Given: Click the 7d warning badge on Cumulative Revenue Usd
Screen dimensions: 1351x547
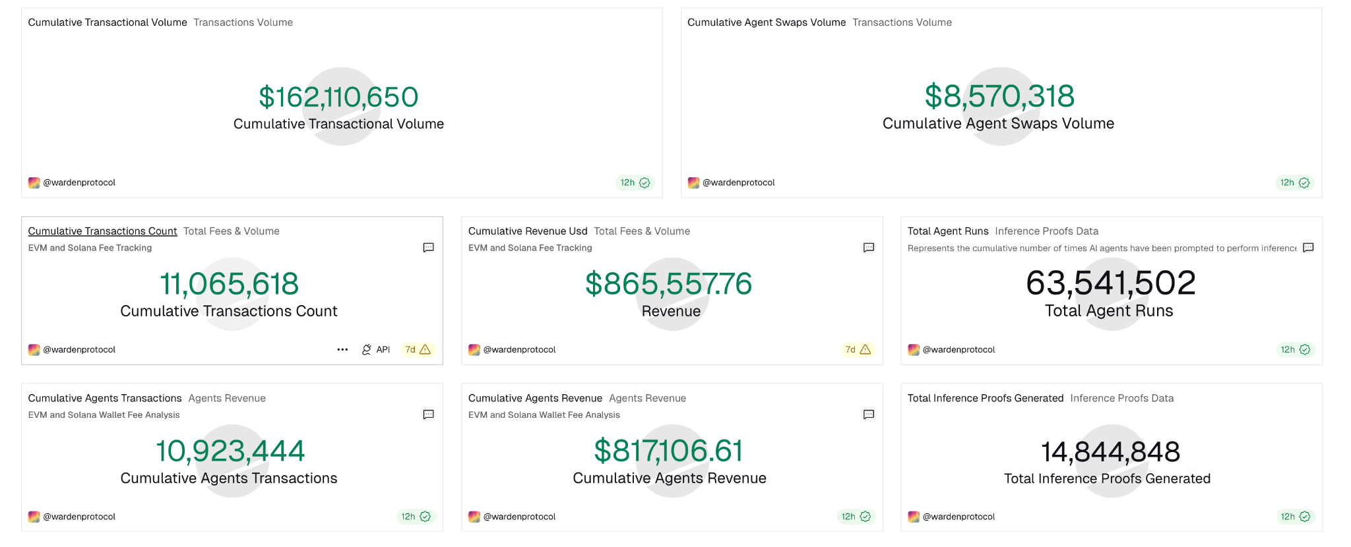Looking at the screenshot, I should (x=858, y=349).
